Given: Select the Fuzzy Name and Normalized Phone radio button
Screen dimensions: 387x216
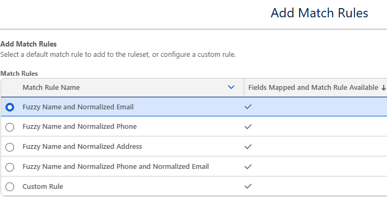Looking at the screenshot, I should click(x=10, y=127).
